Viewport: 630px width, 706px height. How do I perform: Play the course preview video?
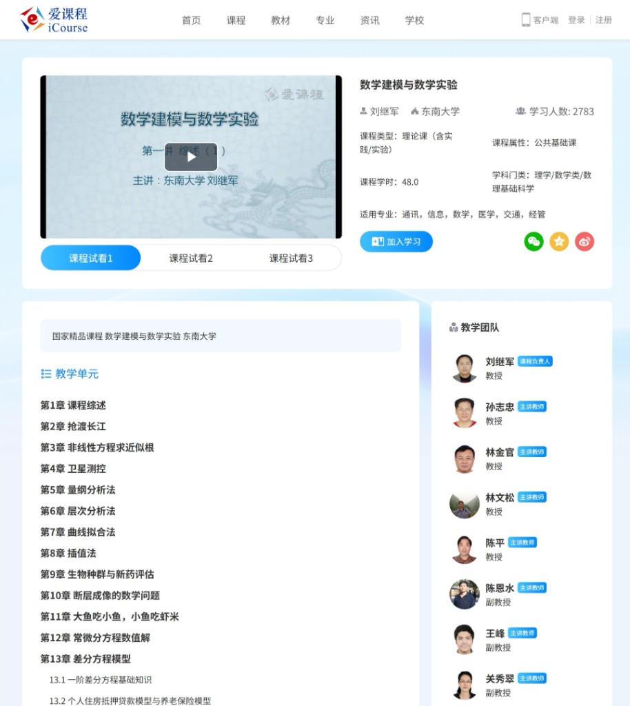tap(191, 157)
